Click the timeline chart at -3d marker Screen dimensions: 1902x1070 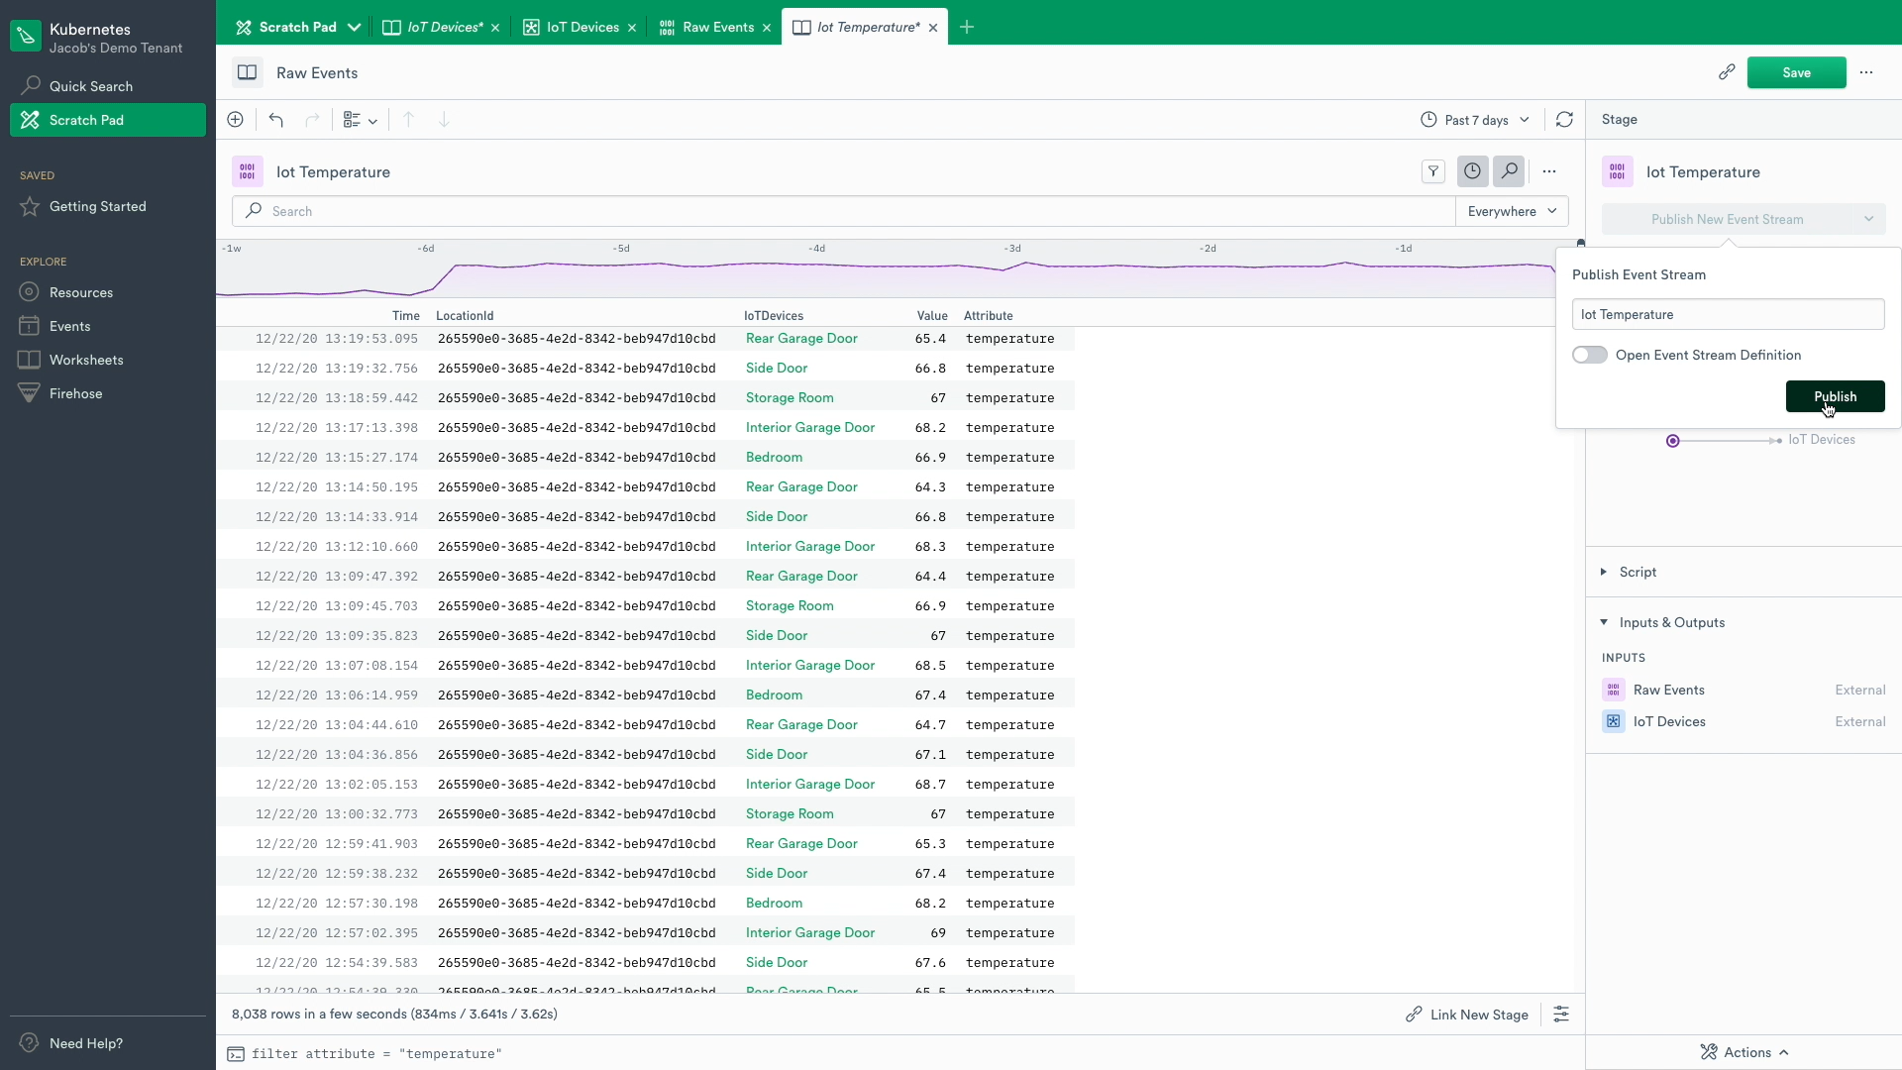coord(1012,269)
